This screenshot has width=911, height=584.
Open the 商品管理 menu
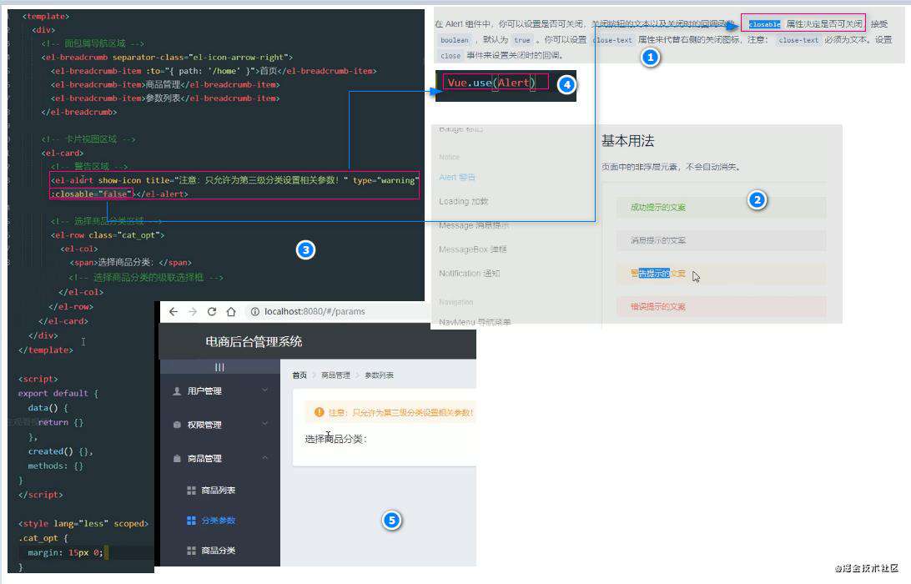click(x=219, y=459)
